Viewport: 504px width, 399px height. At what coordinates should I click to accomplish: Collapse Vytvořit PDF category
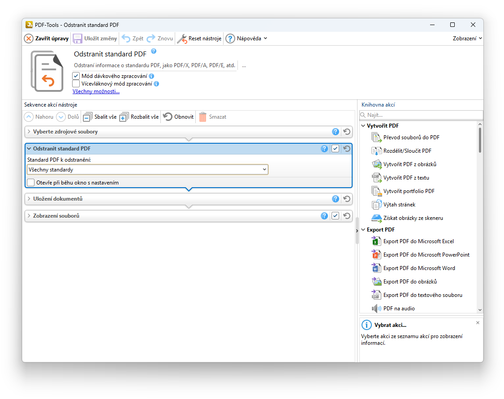point(363,126)
